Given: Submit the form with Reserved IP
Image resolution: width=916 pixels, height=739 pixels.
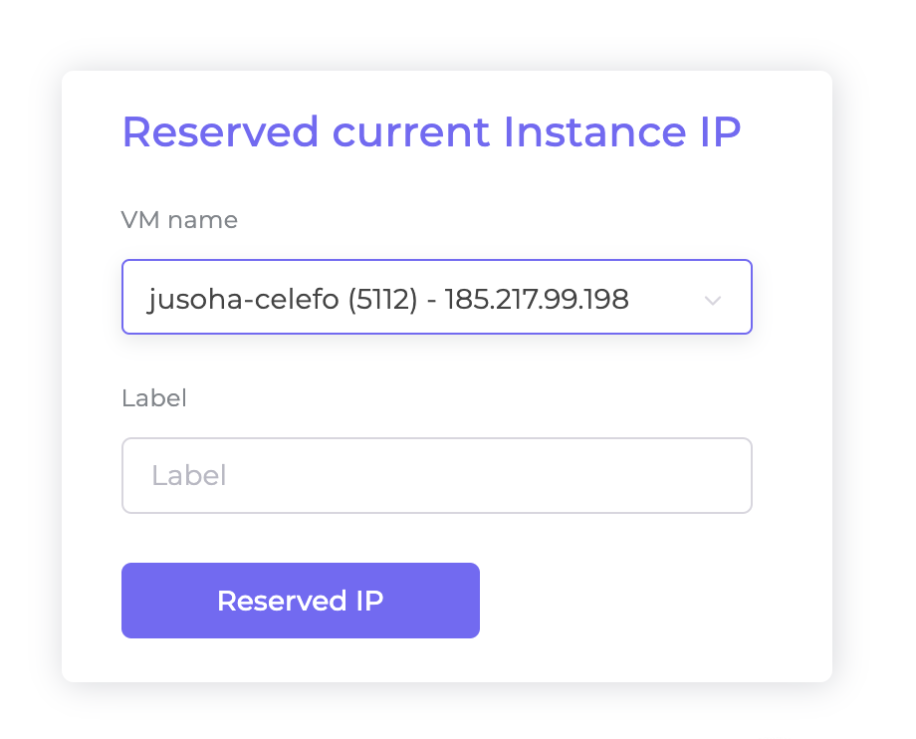Looking at the screenshot, I should coord(301,601).
